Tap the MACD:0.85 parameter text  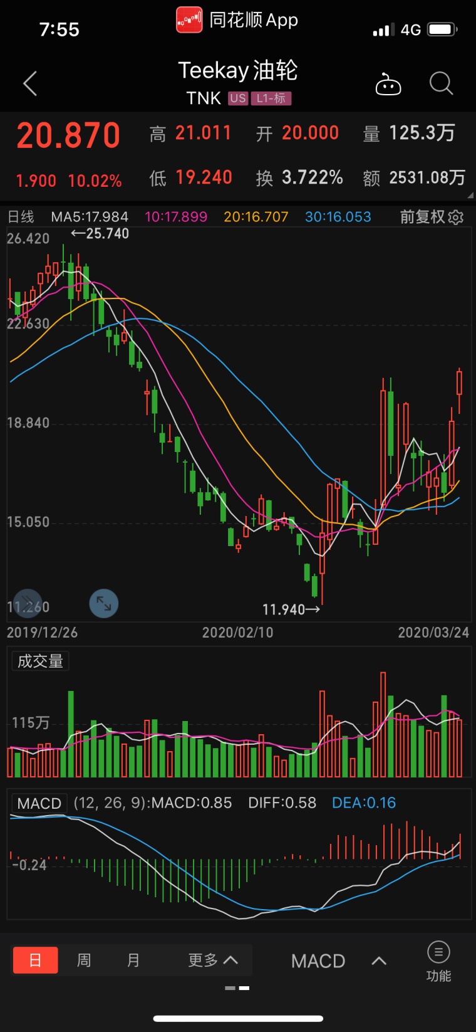coord(192,803)
